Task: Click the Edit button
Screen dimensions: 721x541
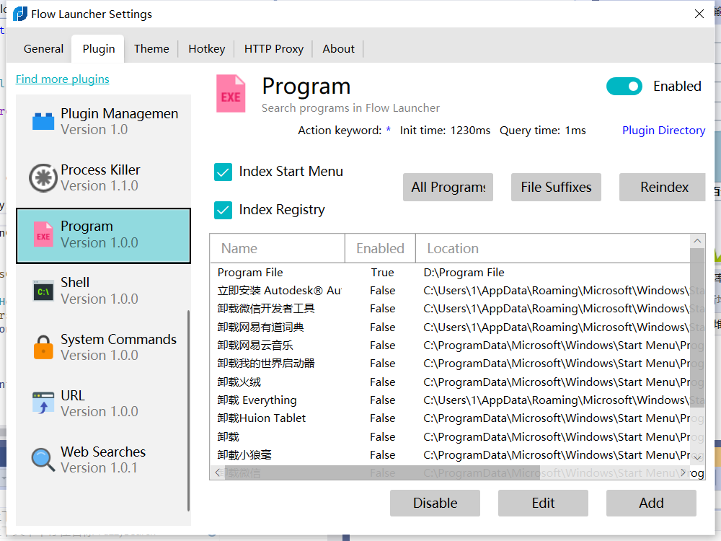Action: pos(543,503)
